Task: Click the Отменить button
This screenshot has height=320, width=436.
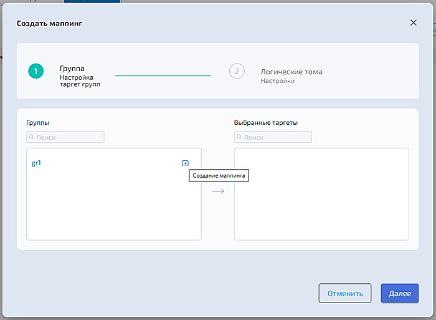Action: click(x=345, y=293)
